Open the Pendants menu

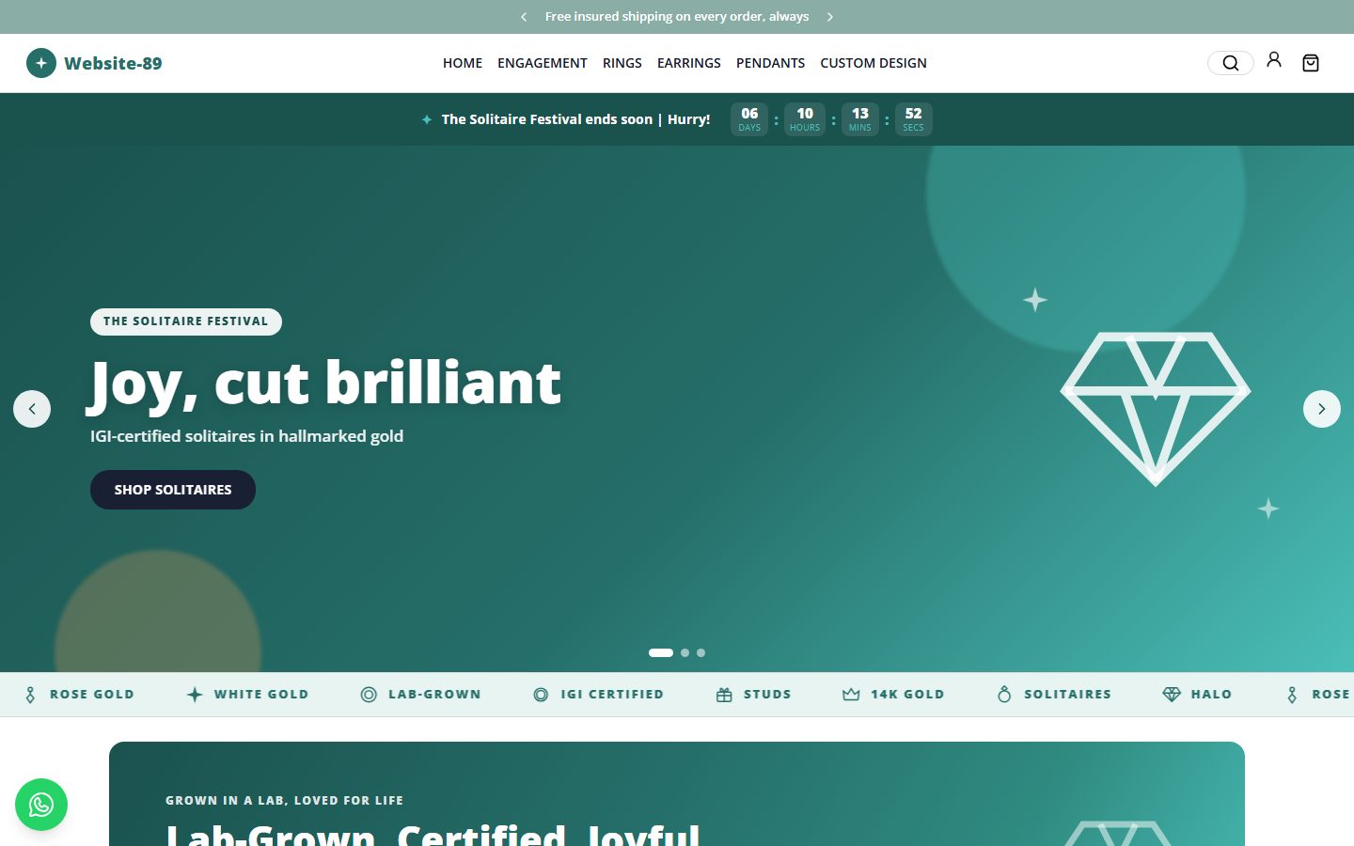pos(771,63)
